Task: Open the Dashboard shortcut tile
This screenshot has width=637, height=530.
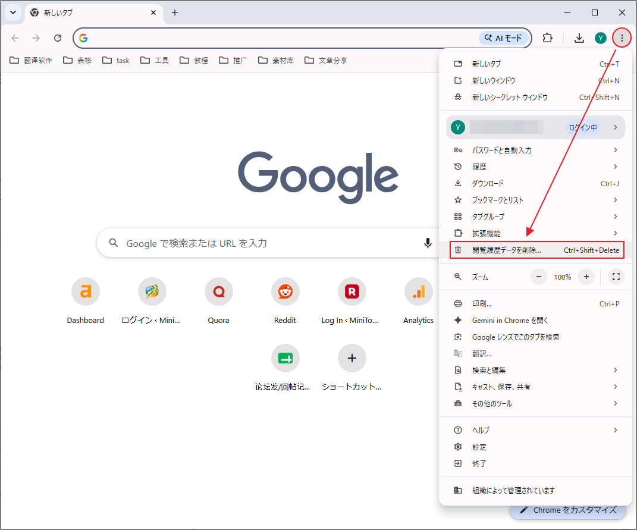Action: [x=85, y=301]
